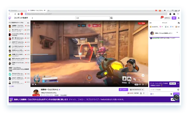187x121 pixels.
Task: Open the notifications inbox with red badge
Action: (161, 18)
